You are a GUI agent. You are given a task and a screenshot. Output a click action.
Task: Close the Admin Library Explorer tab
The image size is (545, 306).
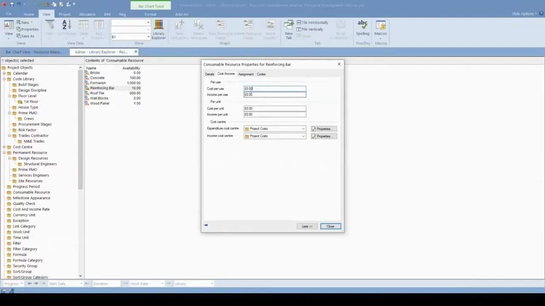click(x=136, y=52)
